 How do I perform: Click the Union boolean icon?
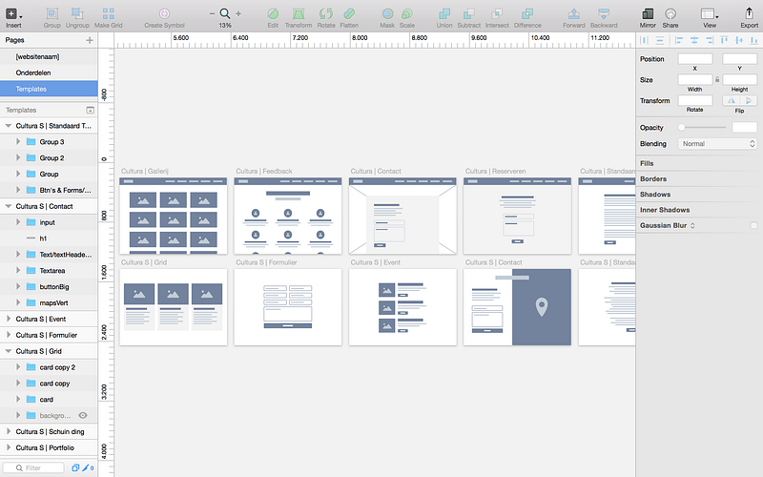[x=443, y=13]
